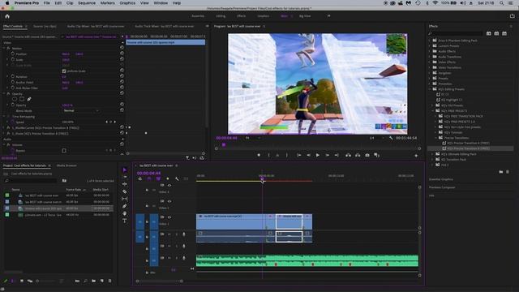
Task: Click the timeline horizontal zoom scrollbar
Action: click(160, 281)
